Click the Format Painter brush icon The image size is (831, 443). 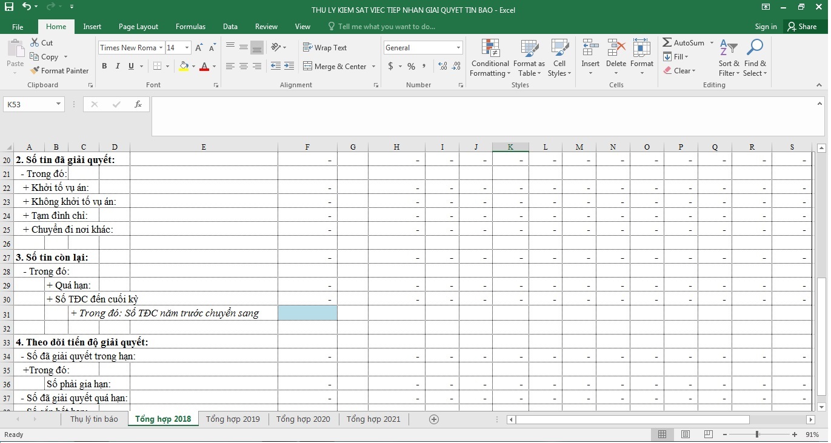click(x=35, y=71)
